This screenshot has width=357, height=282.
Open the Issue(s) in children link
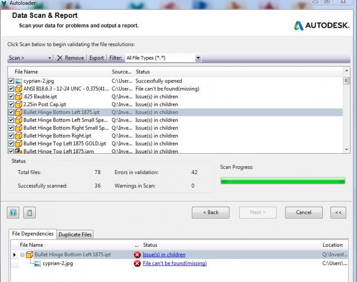click(164, 255)
